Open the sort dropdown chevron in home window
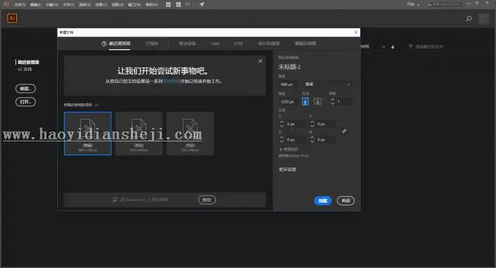Screen dimensions: 496x268 tap(383, 47)
